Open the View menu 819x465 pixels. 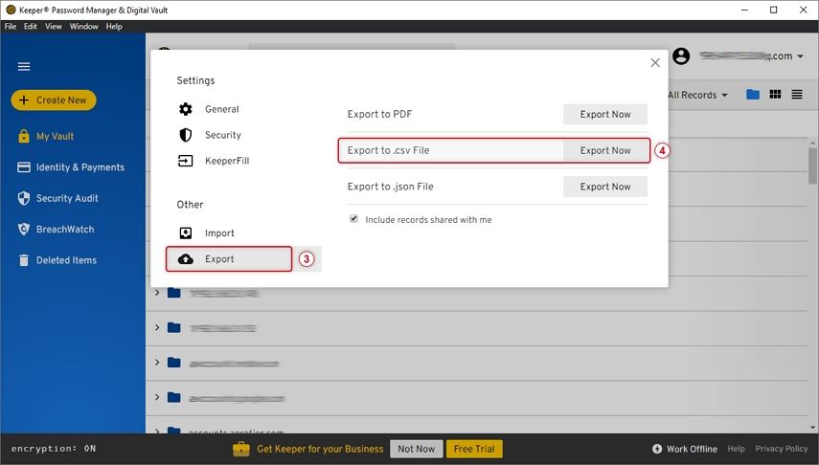[x=54, y=26]
